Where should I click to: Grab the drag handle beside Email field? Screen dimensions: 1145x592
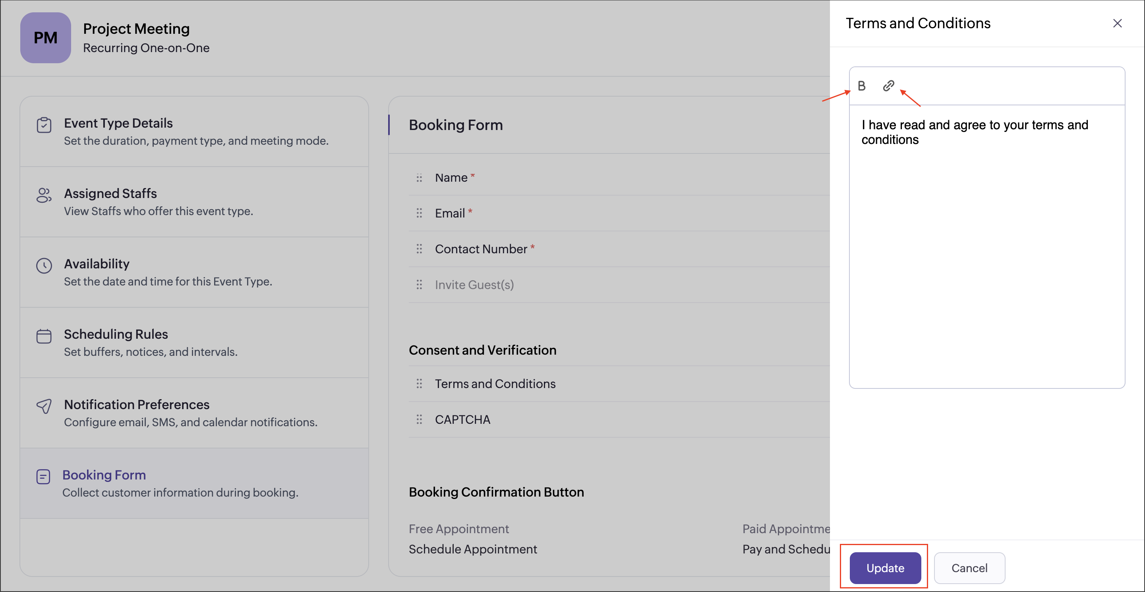(419, 214)
